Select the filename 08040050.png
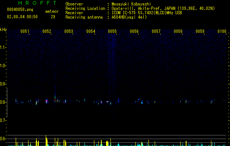 20,10
